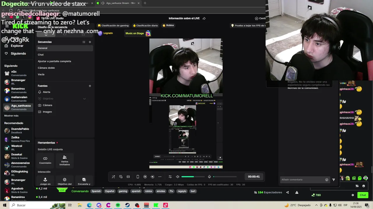
Task: Click the roblox stream tag
Action: (149, 191)
